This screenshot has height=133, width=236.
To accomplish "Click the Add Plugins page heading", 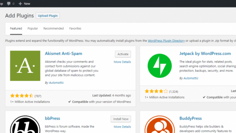I will pyautogui.click(x=19, y=16).
